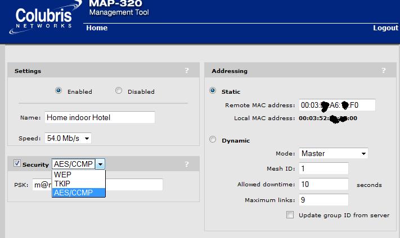Viewport: 400px width, 238px height.
Task: Choose Dynamic addressing option
Action: [213, 139]
